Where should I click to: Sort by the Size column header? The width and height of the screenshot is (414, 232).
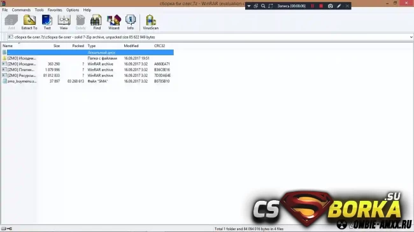pos(57,46)
